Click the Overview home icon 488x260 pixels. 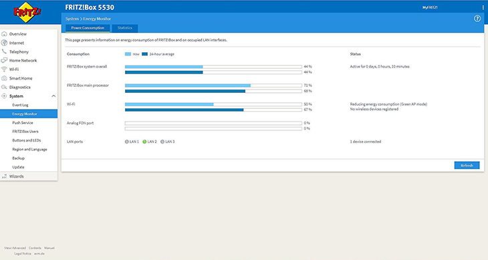click(4, 34)
